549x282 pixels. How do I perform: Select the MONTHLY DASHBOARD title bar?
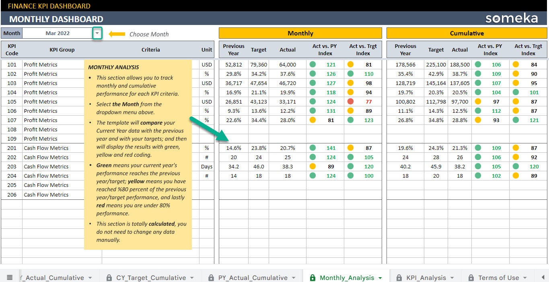[x=274, y=19]
